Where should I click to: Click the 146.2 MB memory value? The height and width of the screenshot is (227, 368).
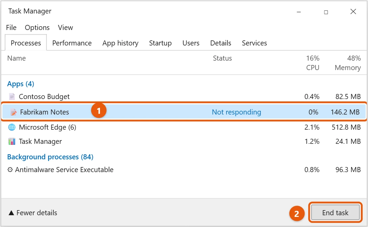pyautogui.click(x=345, y=112)
